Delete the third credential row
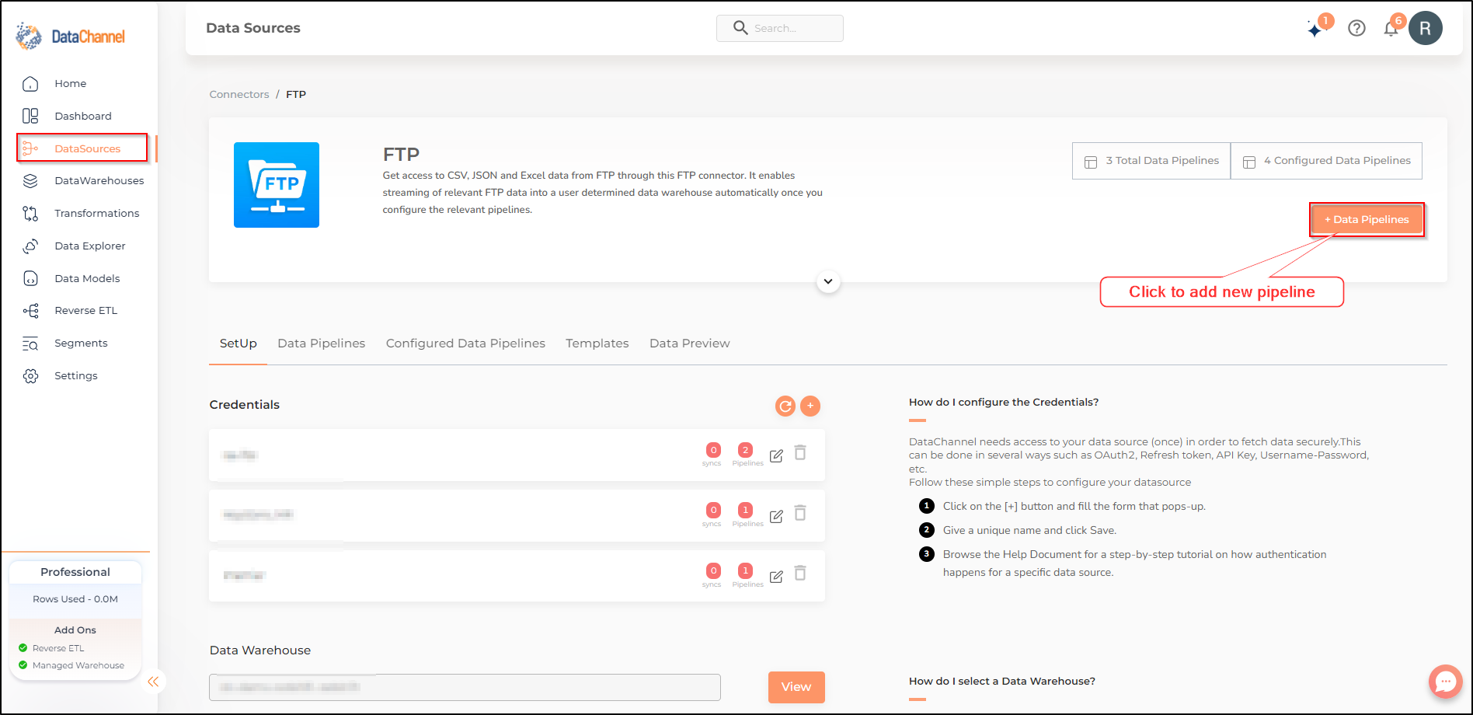Screen dimensions: 1473x715 click(800, 574)
